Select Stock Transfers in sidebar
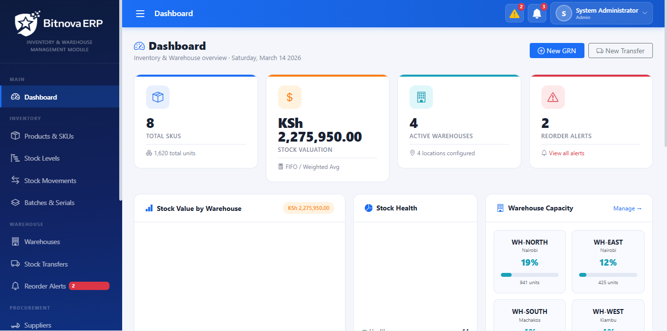667x331 pixels. 60,264
